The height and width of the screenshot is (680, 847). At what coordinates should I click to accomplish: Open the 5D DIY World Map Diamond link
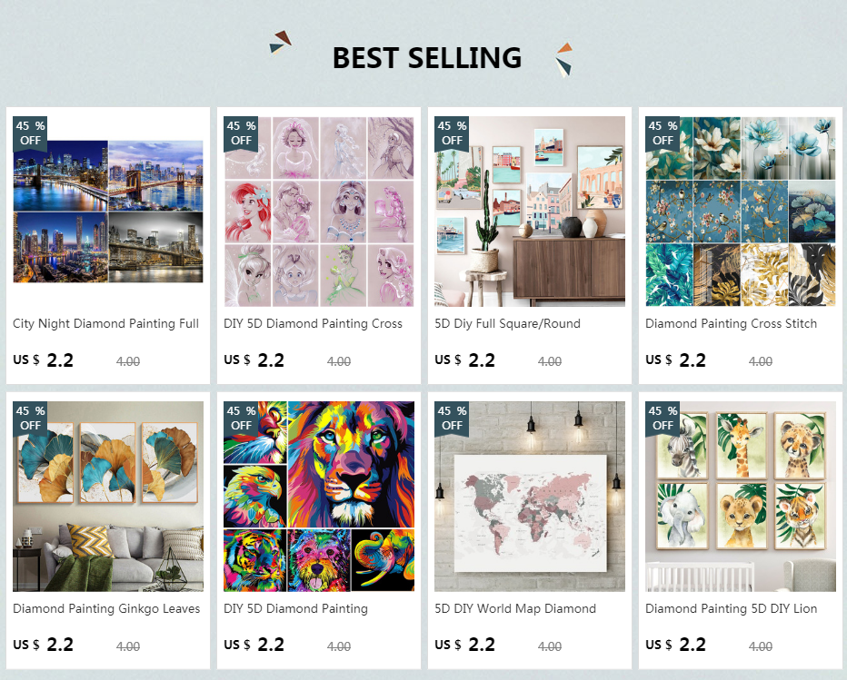(515, 609)
